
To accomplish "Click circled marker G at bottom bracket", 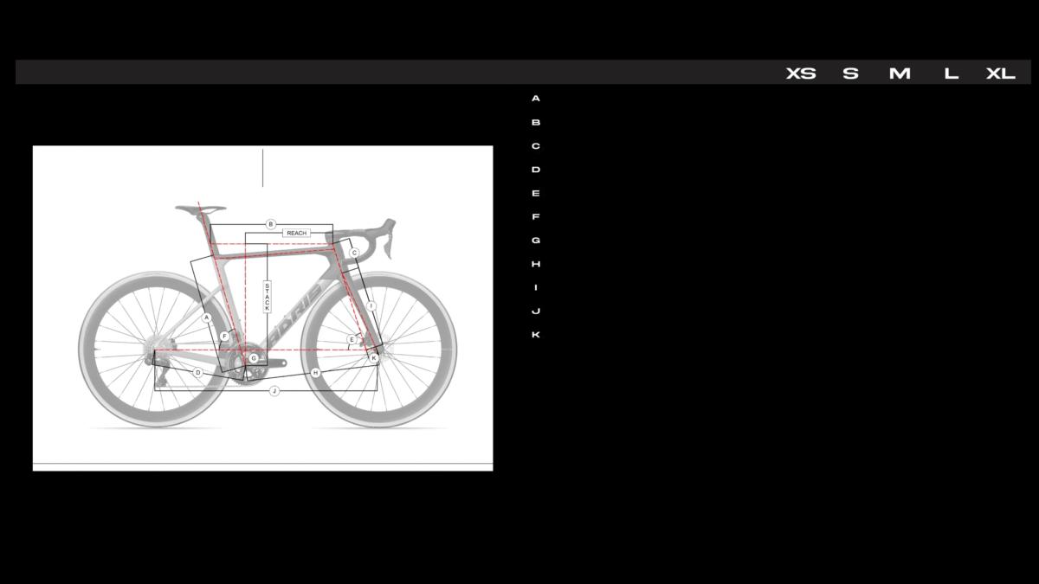I will pyautogui.click(x=254, y=357).
